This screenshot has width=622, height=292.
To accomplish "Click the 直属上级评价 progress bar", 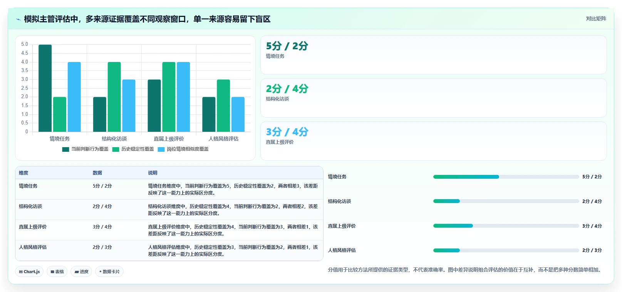I will tap(506, 226).
